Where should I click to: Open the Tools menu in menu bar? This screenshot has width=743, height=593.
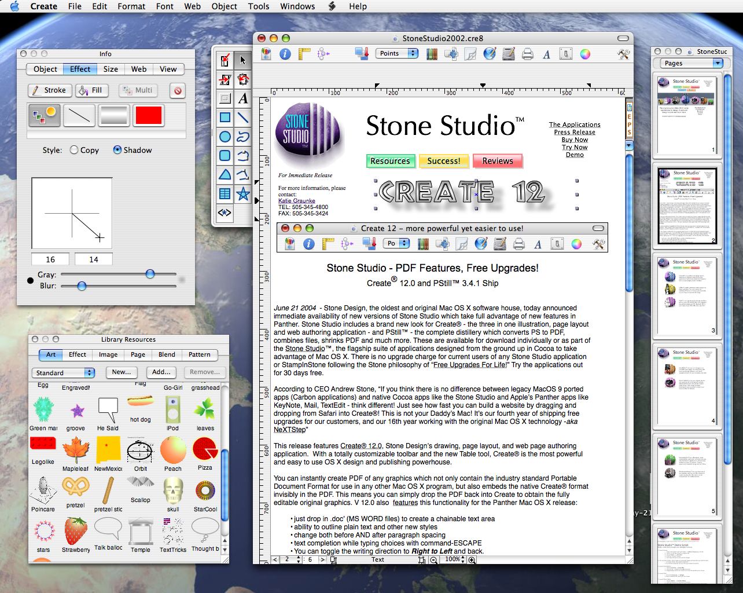pyautogui.click(x=258, y=6)
